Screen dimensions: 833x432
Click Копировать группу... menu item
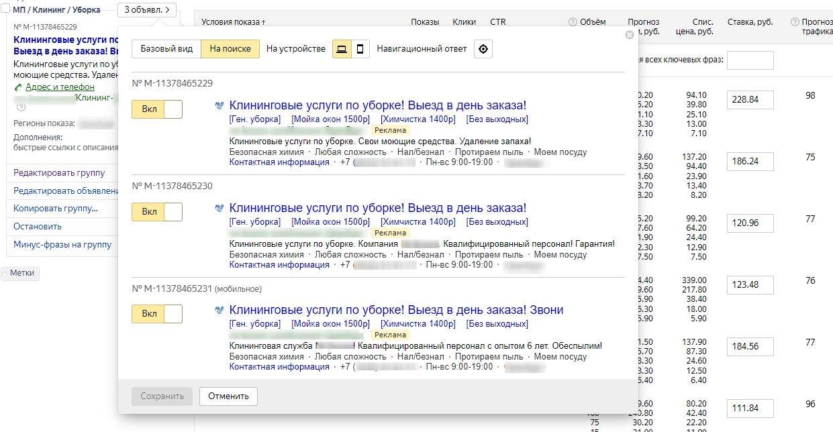(56, 209)
